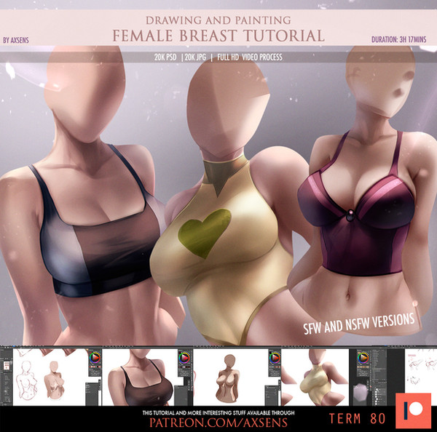Click the 'TERM 80' label
Viewport: 437px width, 432px height.
click(358, 418)
